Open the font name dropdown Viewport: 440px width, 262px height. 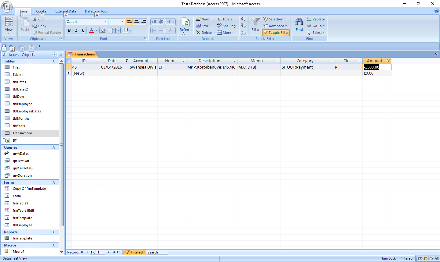tap(106, 22)
